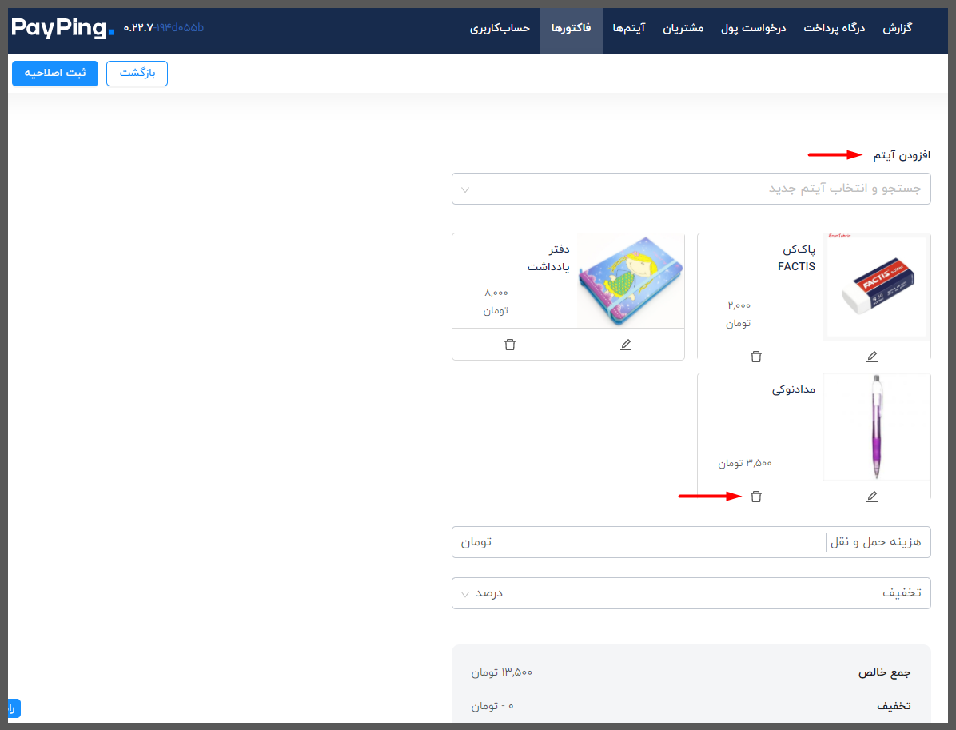The width and height of the screenshot is (956, 730).
Task: Edit the دفتر یادداشت item via pencil icon
Action: [x=626, y=345]
